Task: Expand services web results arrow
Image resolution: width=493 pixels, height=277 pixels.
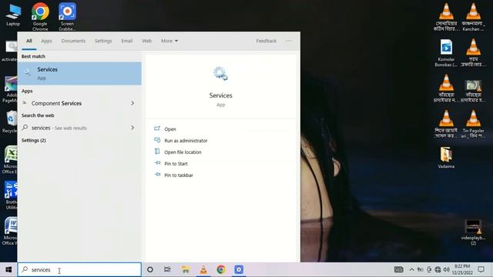Action: (132, 128)
